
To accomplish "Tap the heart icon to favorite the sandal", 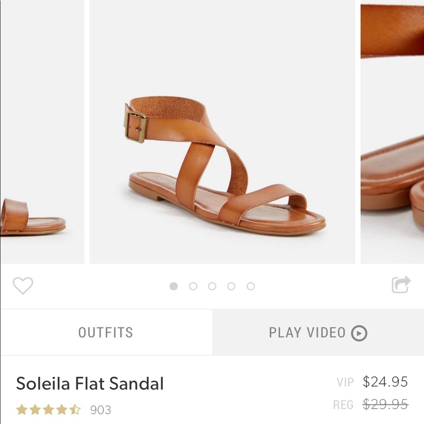I will tap(24, 285).
